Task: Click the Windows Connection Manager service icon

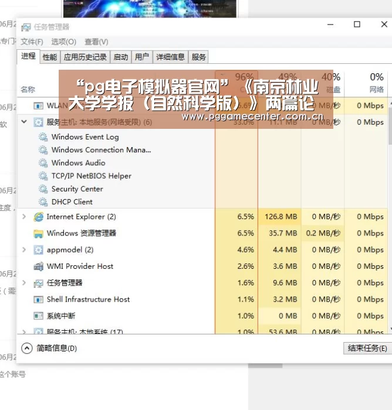Action: click(x=43, y=150)
